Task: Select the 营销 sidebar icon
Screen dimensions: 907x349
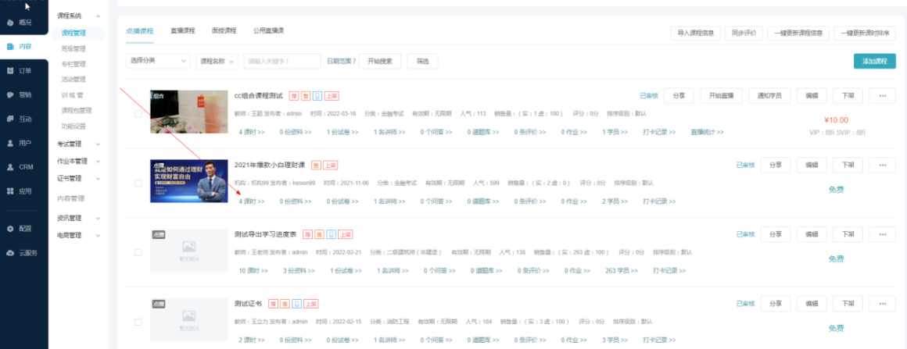Action: pyautogui.click(x=10, y=95)
